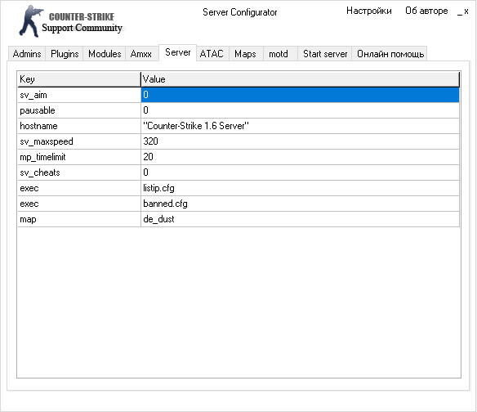Click the Counter-Strike Support Community logo
The width and height of the screenshot is (477, 412).
(70, 21)
